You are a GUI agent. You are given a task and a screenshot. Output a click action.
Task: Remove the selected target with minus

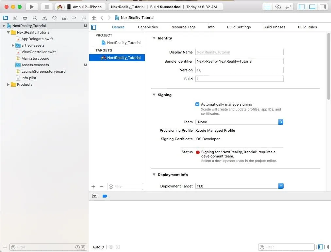[x=102, y=186]
